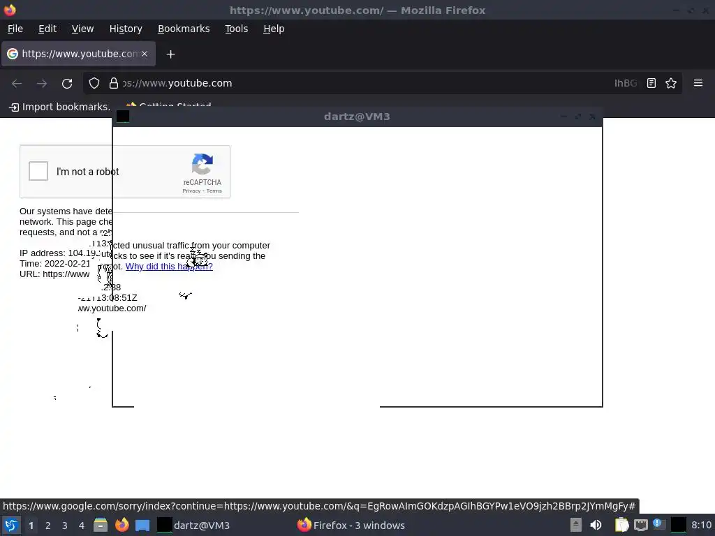Click the Firefox back arrow
The image size is (715, 536).
(17, 84)
